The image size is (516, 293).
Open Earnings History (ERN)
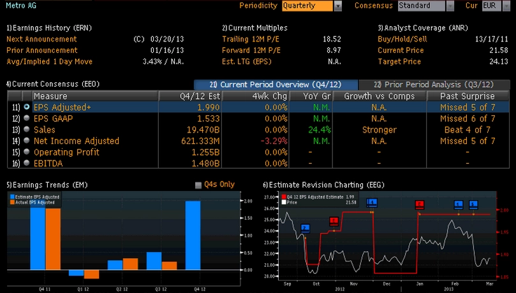click(x=49, y=28)
